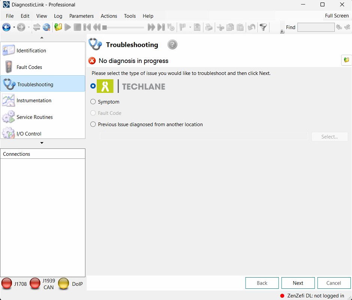
Task: Open dropdown arrow beside Back navigation button
Action: (14, 27)
